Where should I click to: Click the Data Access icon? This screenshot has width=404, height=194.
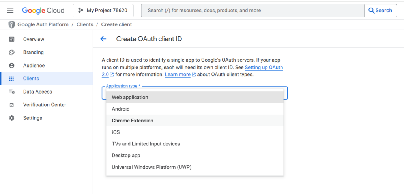[11, 92]
